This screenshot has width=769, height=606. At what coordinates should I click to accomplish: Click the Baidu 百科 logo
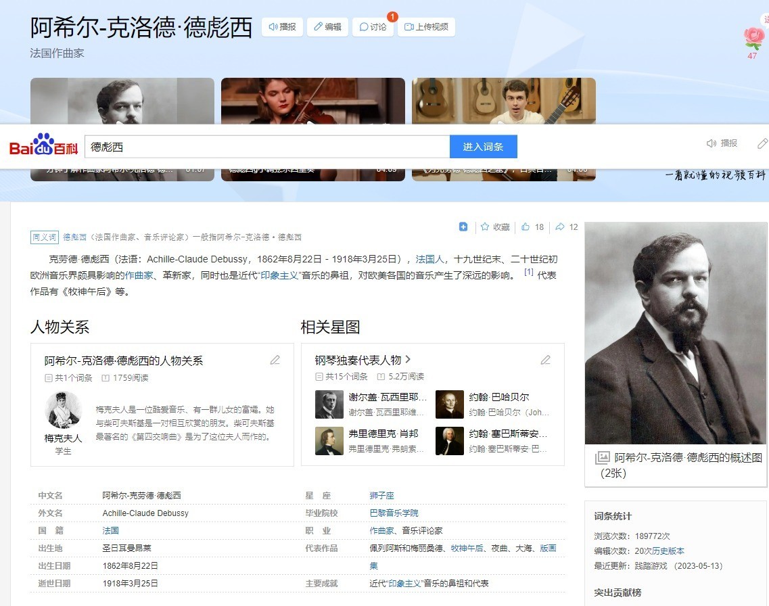tap(44, 145)
